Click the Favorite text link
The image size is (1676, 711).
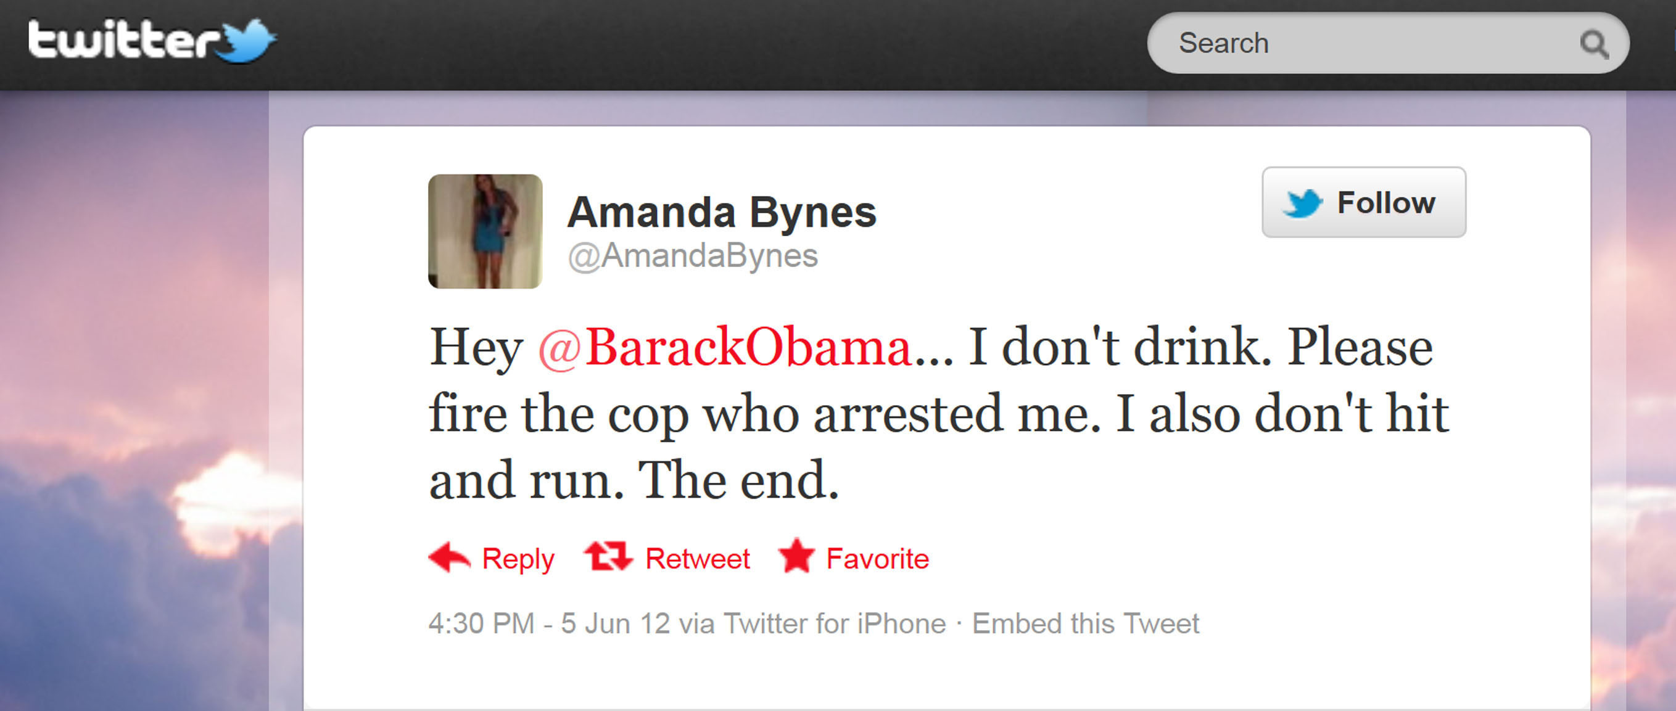tap(878, 559)
